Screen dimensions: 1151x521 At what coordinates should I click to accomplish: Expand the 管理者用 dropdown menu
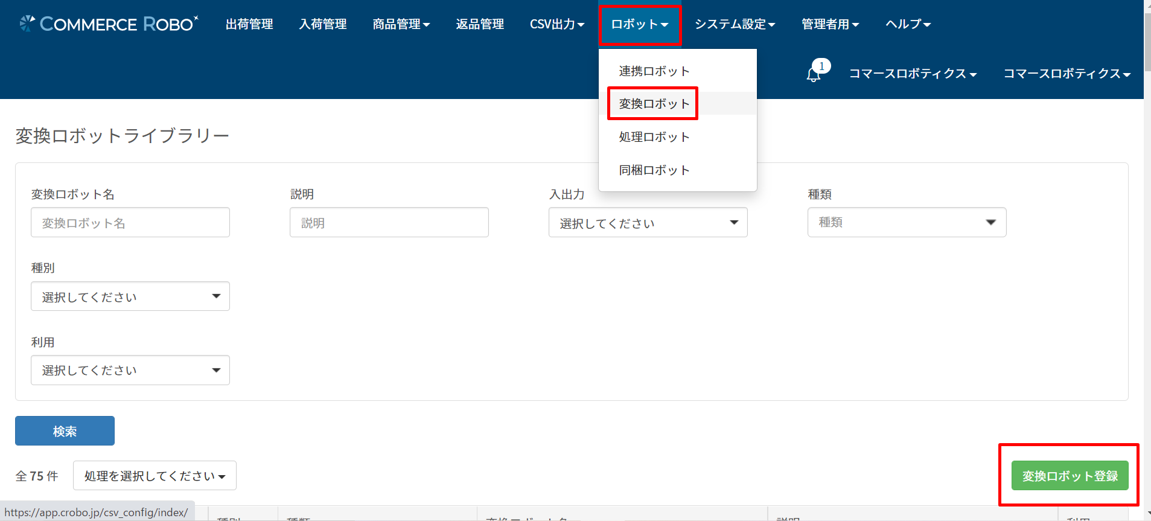(x=830, y=24)
